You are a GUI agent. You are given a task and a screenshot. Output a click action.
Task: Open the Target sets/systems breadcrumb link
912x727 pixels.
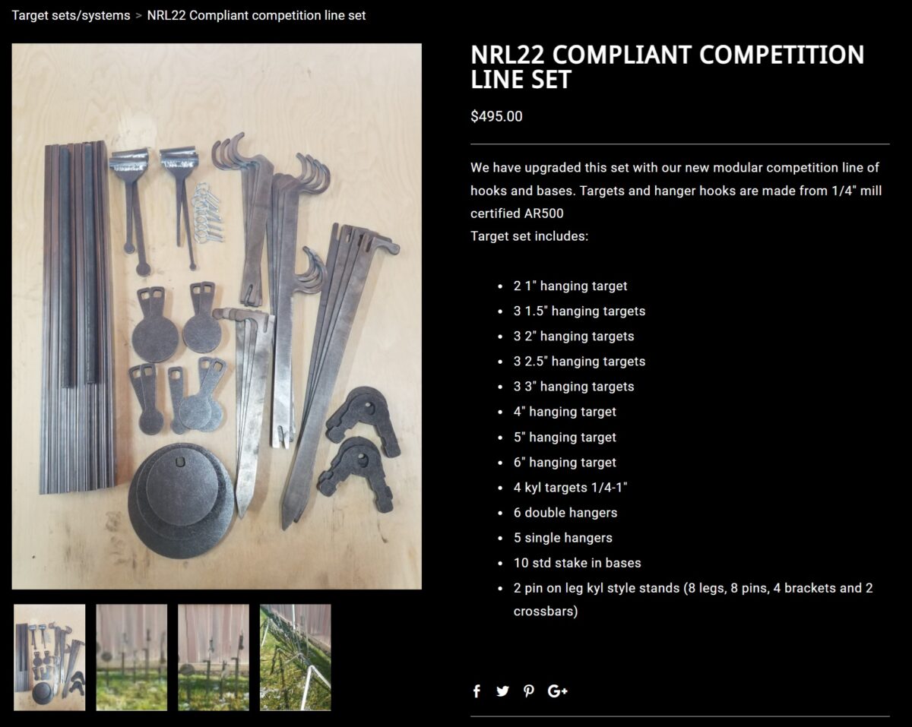(71, 15)
